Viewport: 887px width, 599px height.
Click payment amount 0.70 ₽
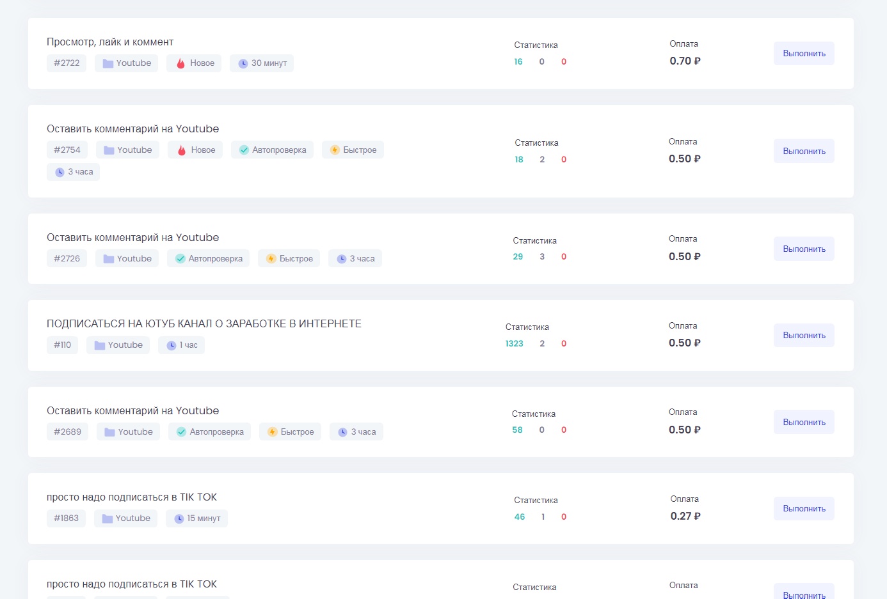coord(685,61)
